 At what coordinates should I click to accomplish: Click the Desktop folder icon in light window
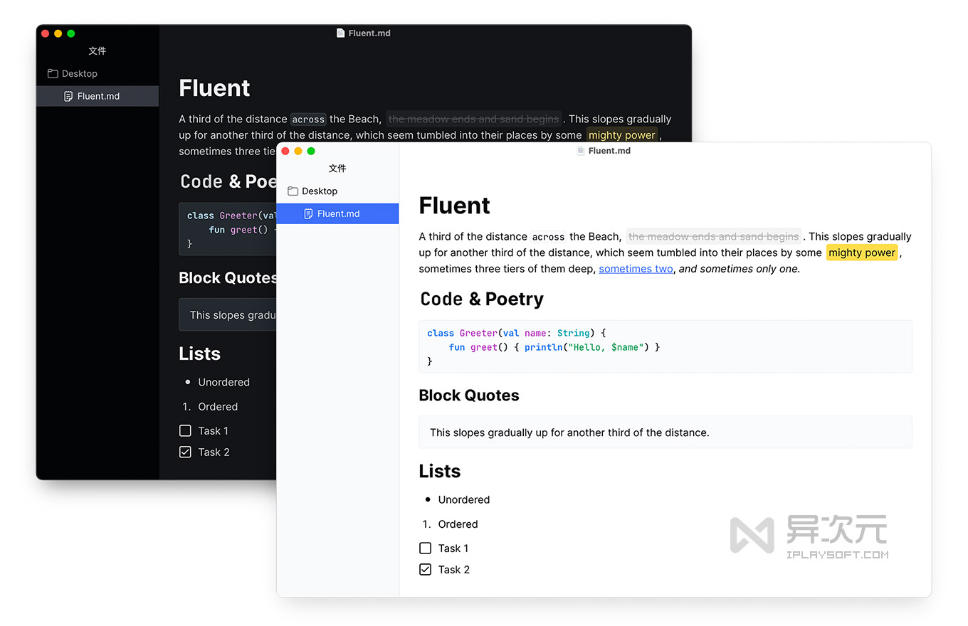pyautogui.click(x=293, y=191)
